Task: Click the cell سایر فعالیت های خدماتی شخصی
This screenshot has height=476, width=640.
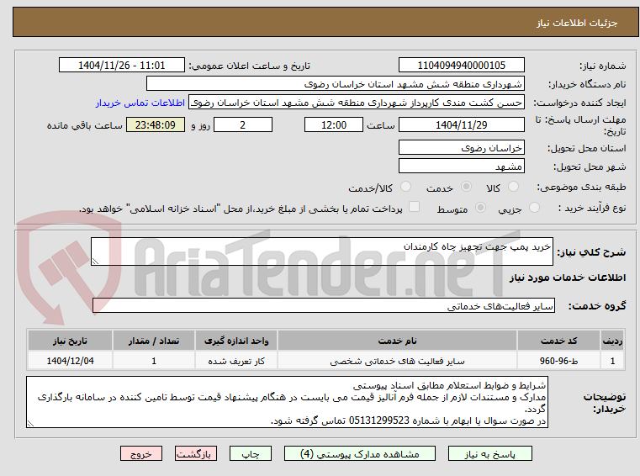Action: (397, 361)
